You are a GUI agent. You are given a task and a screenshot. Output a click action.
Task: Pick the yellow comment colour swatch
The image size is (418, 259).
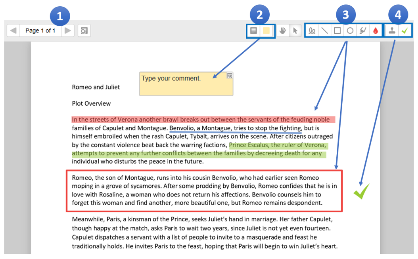pos(267,30)
